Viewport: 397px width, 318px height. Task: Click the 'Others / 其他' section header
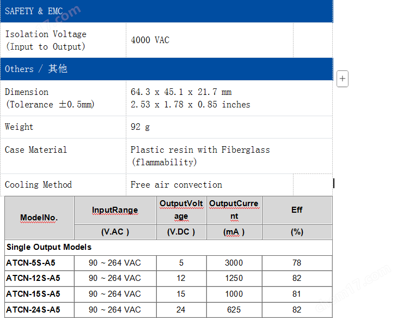(167, 69)
